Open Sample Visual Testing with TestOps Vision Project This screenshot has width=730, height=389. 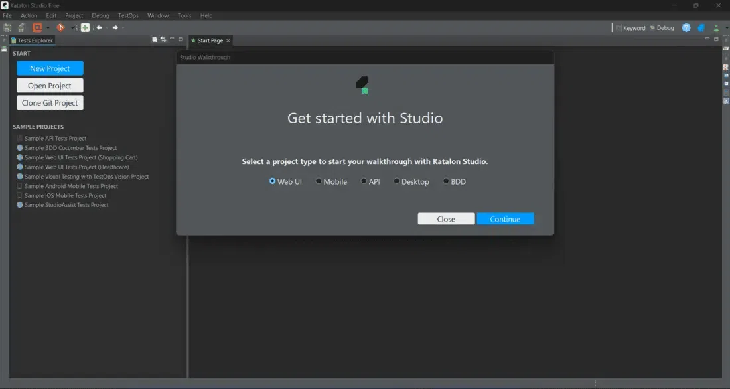click(82, 177)
